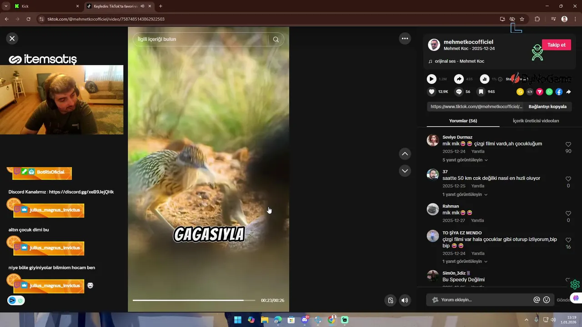Screen dimensions: 582x327
Task: Open a new browser tab with the plus button
Action: [161, 6]
